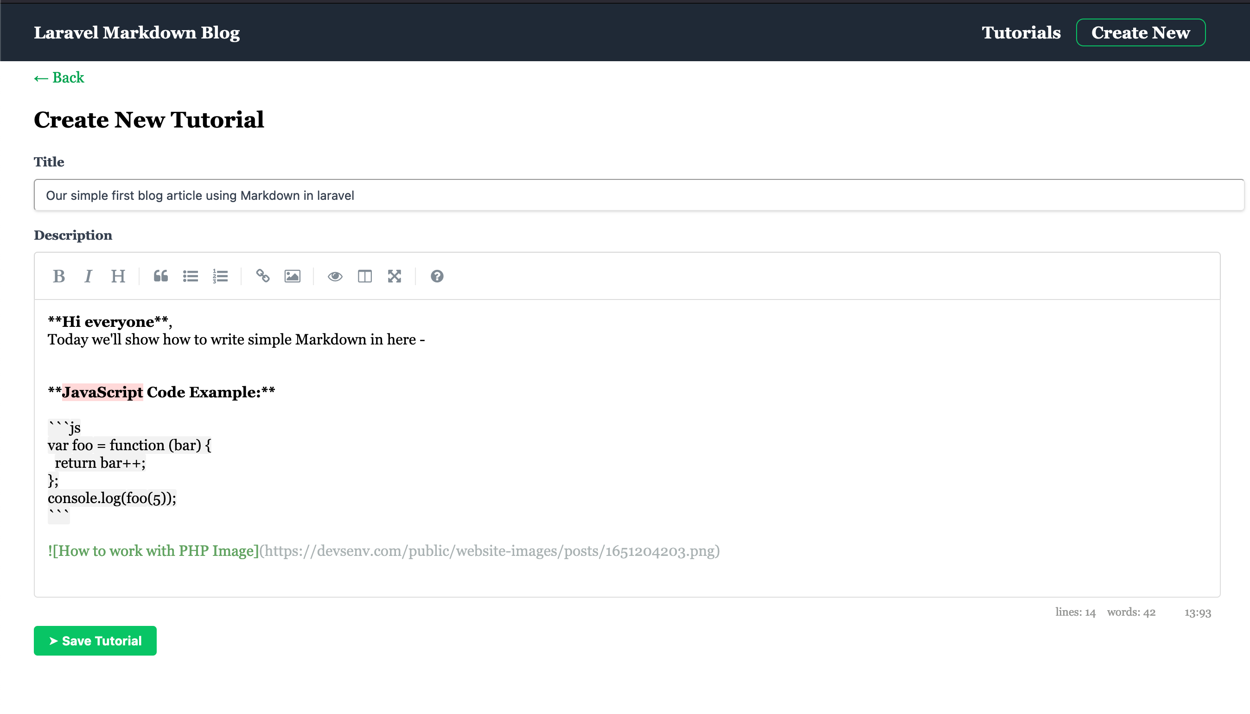The image size is (1250, 714).
Task: Click the 'var foo = function (bar) {' line
Action: pos(129,445)
